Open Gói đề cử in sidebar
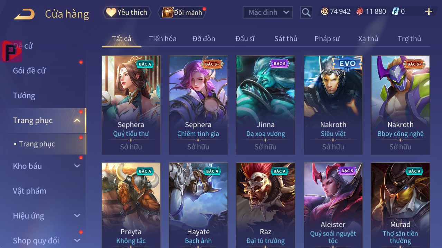The image size is (442, 248). point(29,71)
